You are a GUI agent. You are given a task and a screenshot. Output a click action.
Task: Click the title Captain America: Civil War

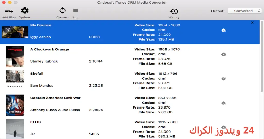(x=55, y=98)
